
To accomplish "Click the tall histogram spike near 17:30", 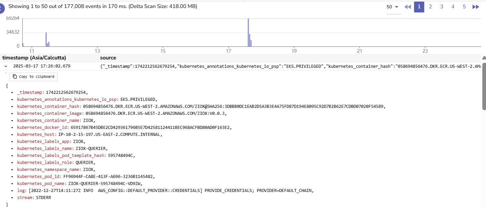I will coord(248,32).
